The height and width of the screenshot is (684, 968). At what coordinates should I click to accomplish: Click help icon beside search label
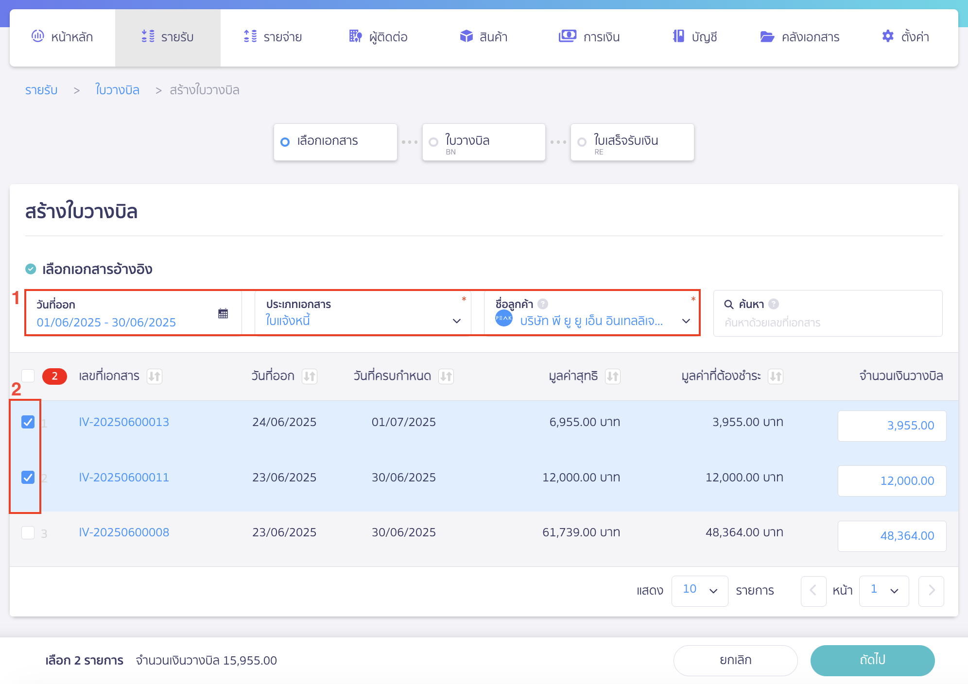coord(774,304)
